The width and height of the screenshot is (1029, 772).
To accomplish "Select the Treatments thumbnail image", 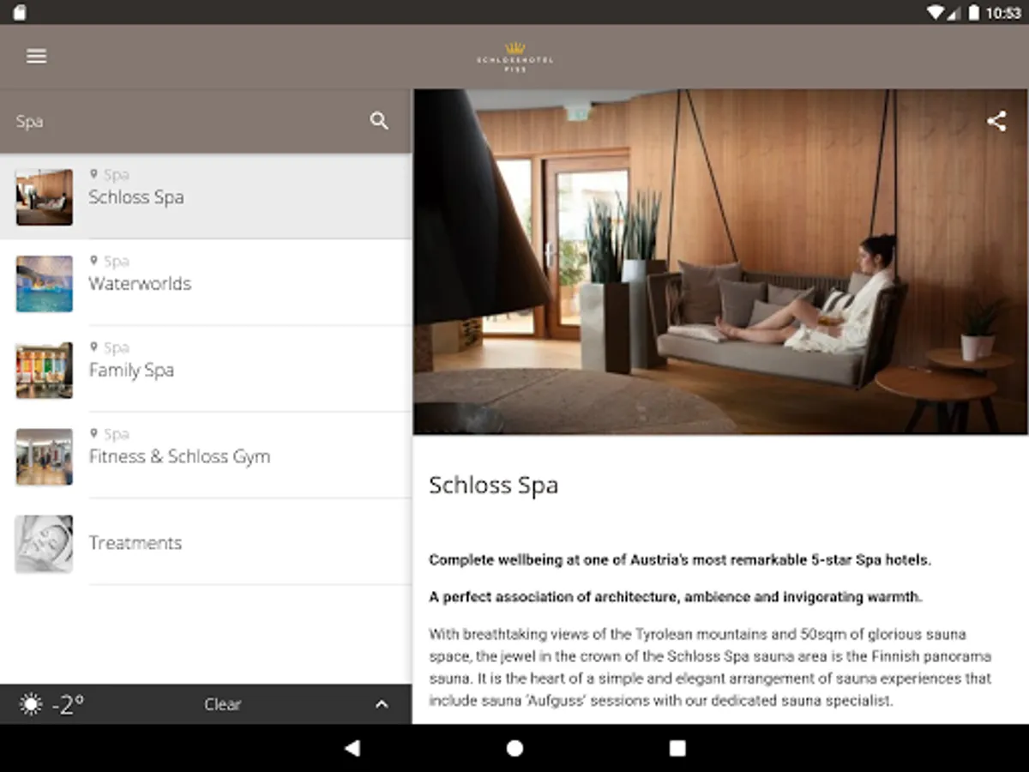I will pos(44,544).
